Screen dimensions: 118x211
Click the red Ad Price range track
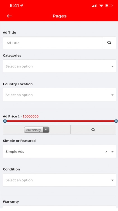tap(60, 121)
